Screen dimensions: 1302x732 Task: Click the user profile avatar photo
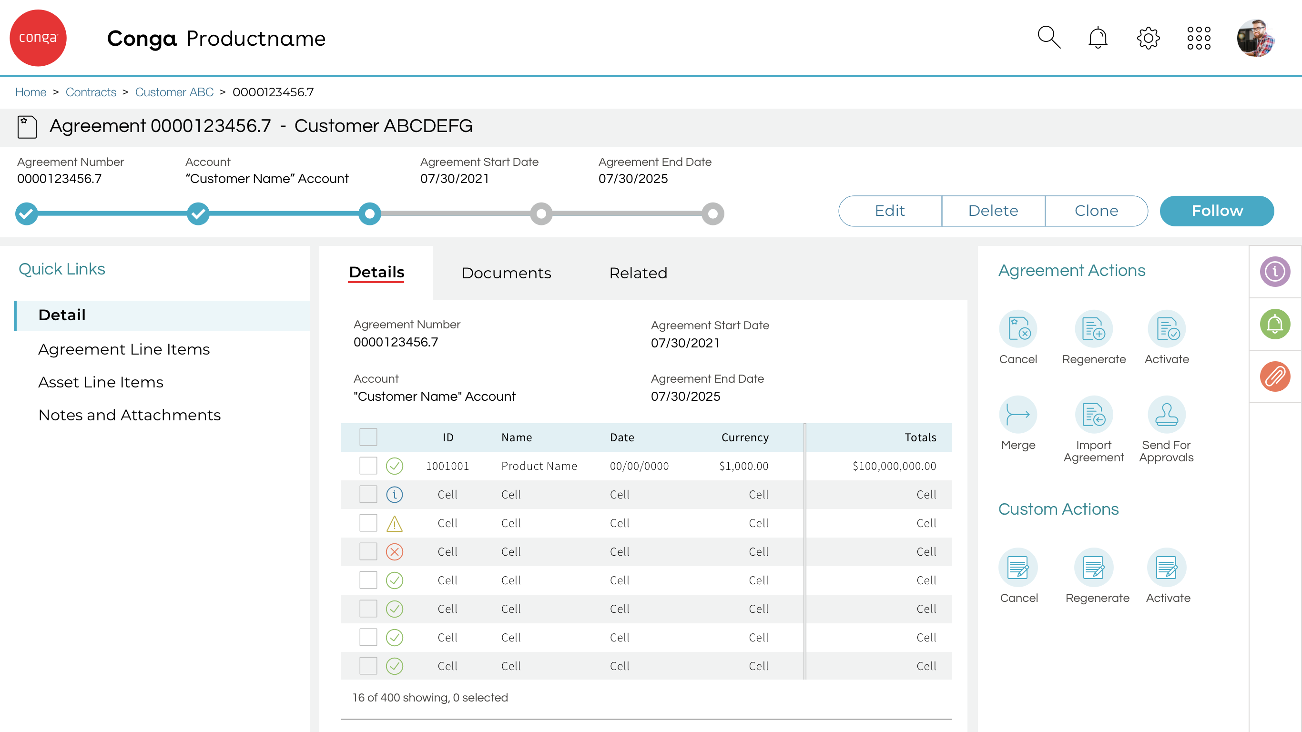tap(1255, 38)
